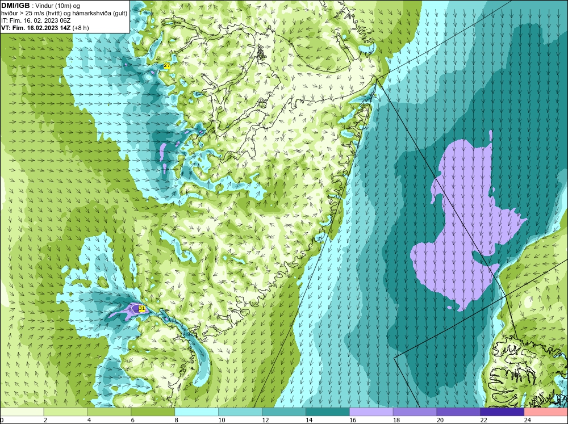The height and width of the screenshot is (424, 568).
Task: Click the legend scale value 12
Action: (x=265, y=420)
